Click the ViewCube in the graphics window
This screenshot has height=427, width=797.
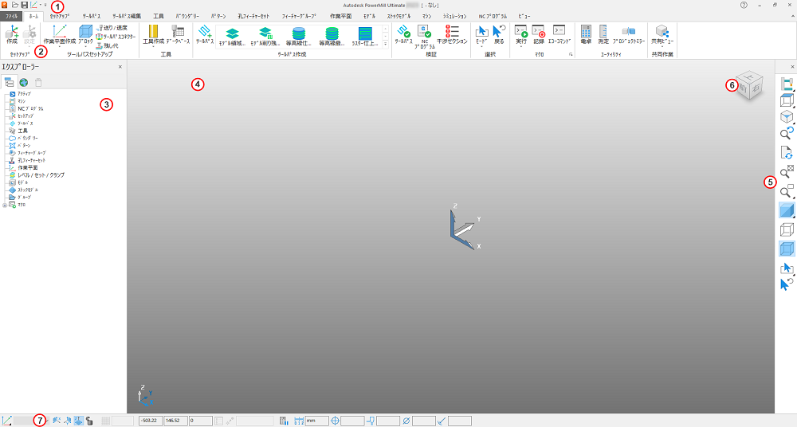click(749, 85)
